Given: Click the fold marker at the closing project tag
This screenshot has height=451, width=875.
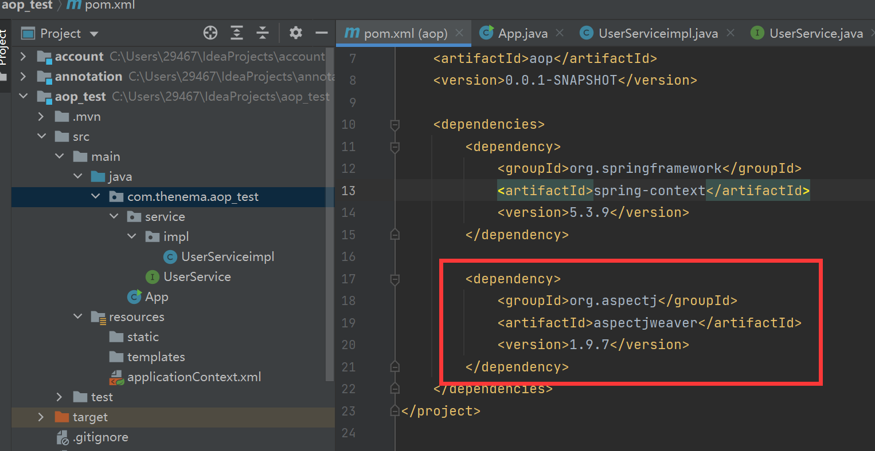Looking at the screenshot, I should 394,411.
